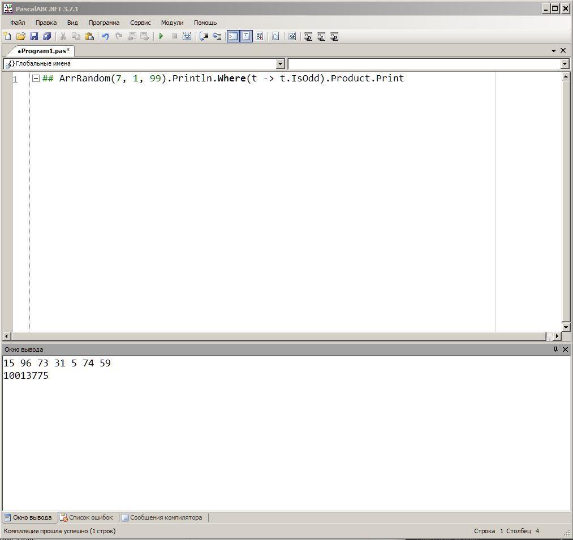Click navigate backward icon
The image size is (573, 540).
132,36
